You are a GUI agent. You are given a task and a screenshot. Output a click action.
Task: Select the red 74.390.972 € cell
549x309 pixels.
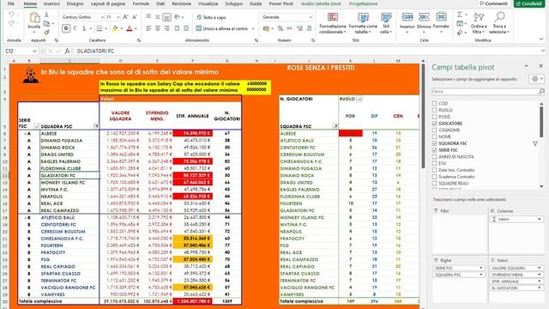192,134
